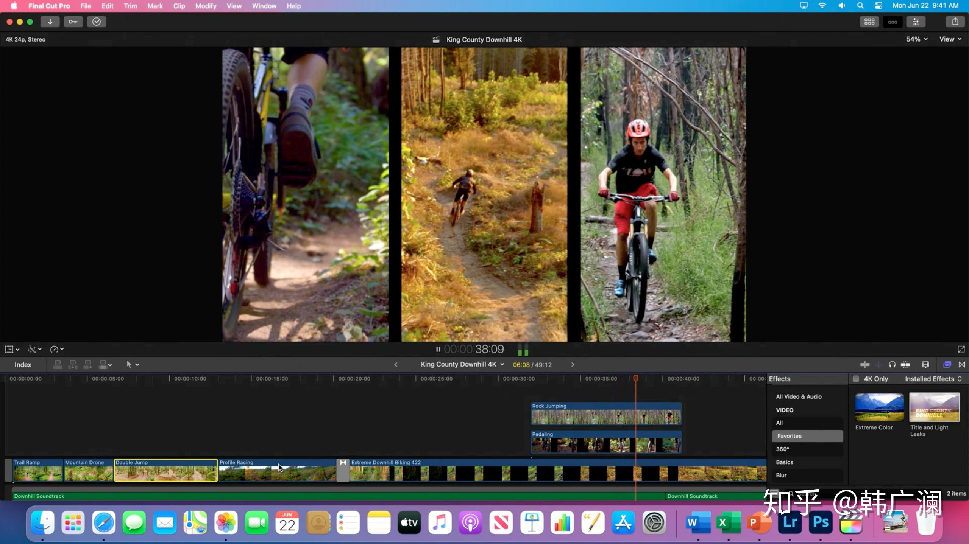Select the Rock Jumping clip

point(606,414)
